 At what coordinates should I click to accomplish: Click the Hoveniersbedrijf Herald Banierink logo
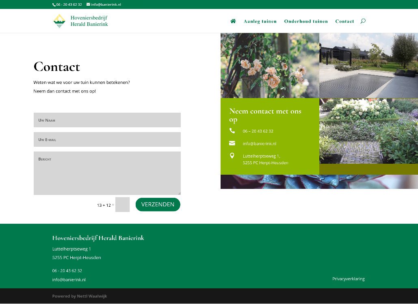[x=80, y=21]
